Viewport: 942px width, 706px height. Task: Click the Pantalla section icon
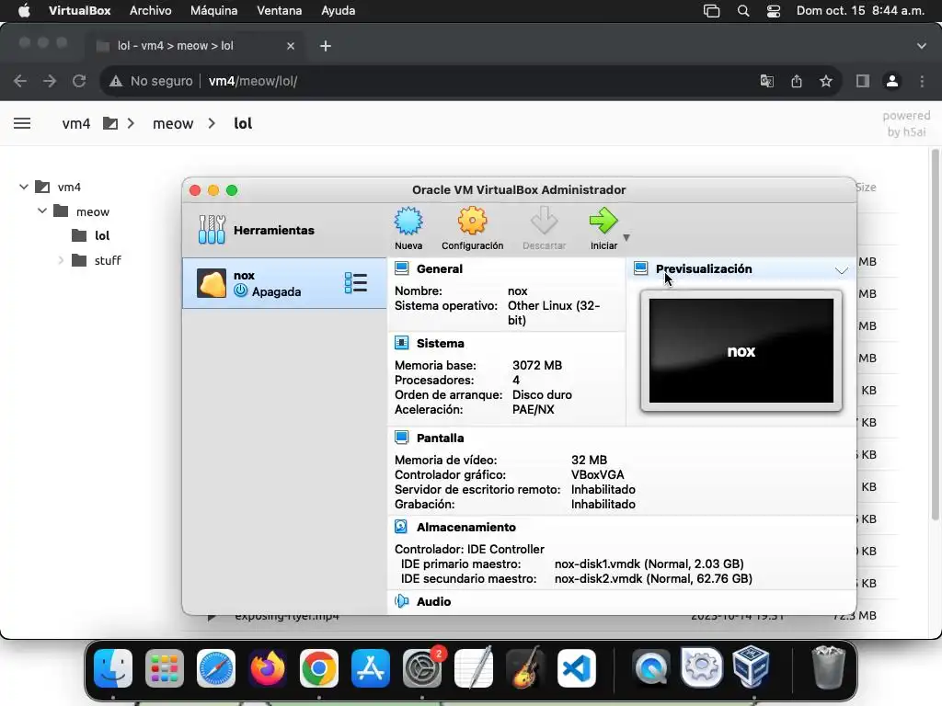pyautogui.click(x=402, y=437)
